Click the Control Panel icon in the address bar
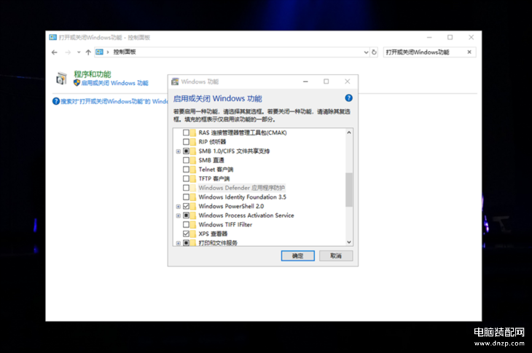Image resolution: width=532 pixels, height=353 pixels. (99, 52)
